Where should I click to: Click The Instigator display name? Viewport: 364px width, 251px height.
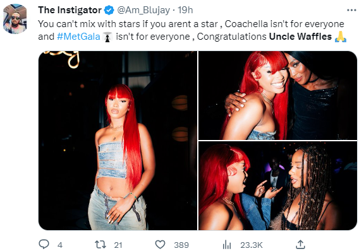coord(70,10)
